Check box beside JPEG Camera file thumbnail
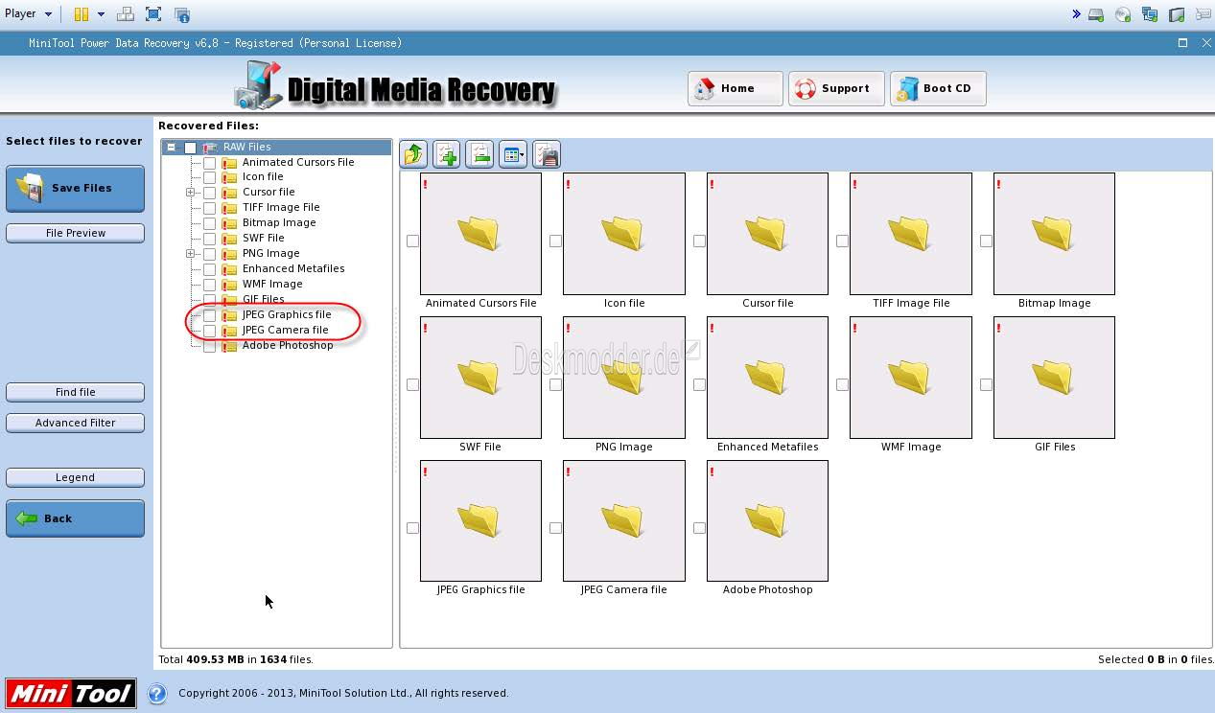This screenshot has width=1215, height=713. pyautogui.click(x=555, y=528)
